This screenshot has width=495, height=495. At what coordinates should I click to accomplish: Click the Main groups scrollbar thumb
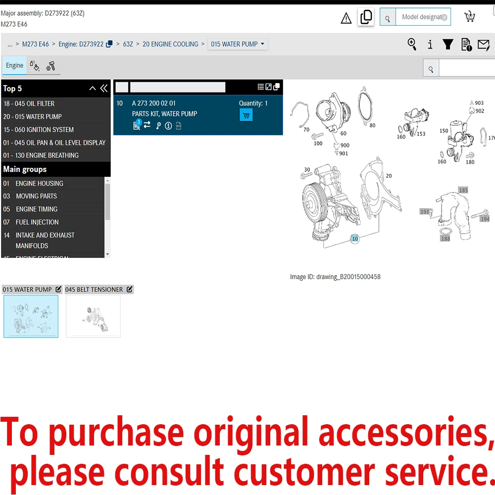pos(107,202)
